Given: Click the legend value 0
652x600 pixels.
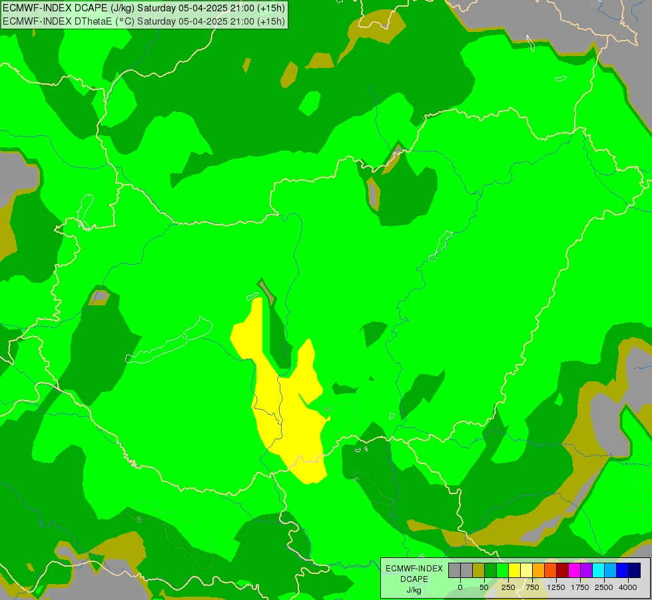Looking at the screenshot, I should pyautogui.click(x=460, y=587).
